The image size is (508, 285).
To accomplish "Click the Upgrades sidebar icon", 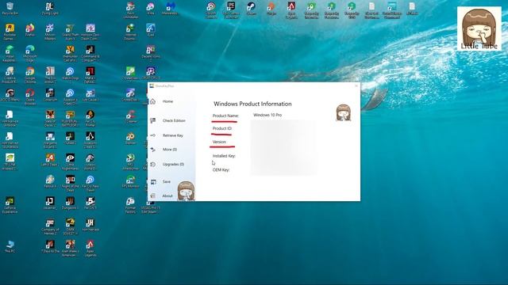I will [152, 164].
